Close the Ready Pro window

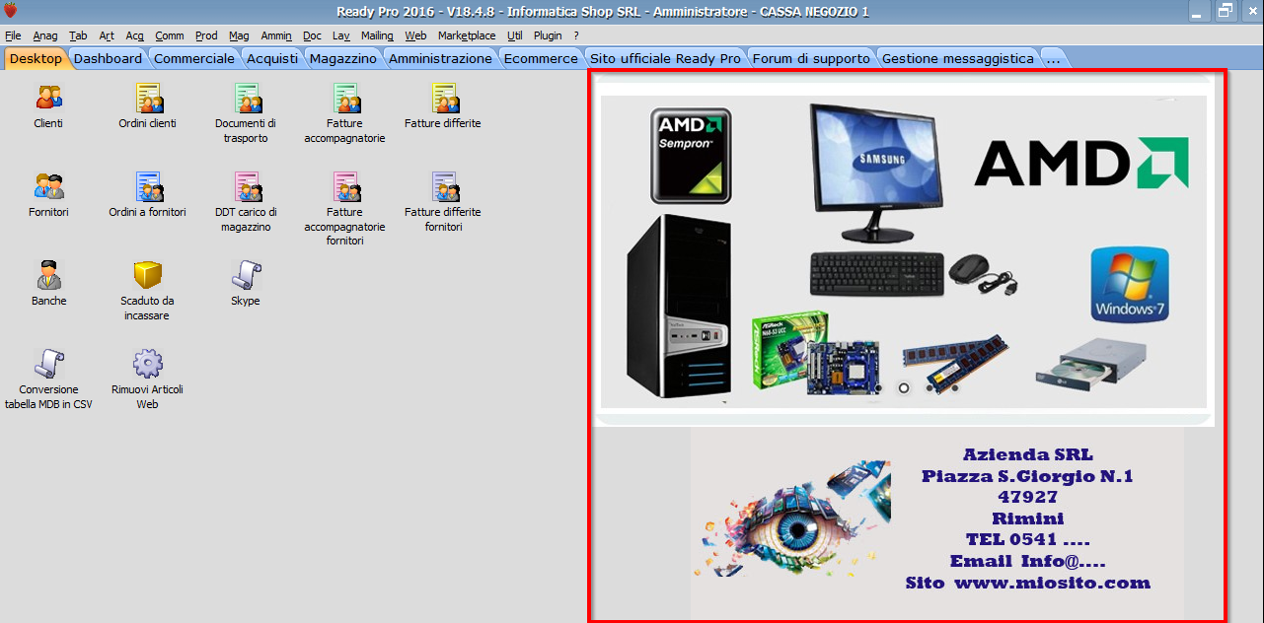[x=1250, y=12]
